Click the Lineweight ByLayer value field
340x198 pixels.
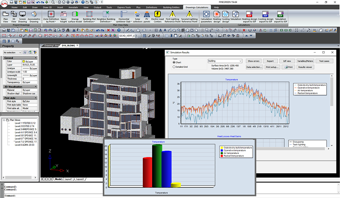(30, 75)
